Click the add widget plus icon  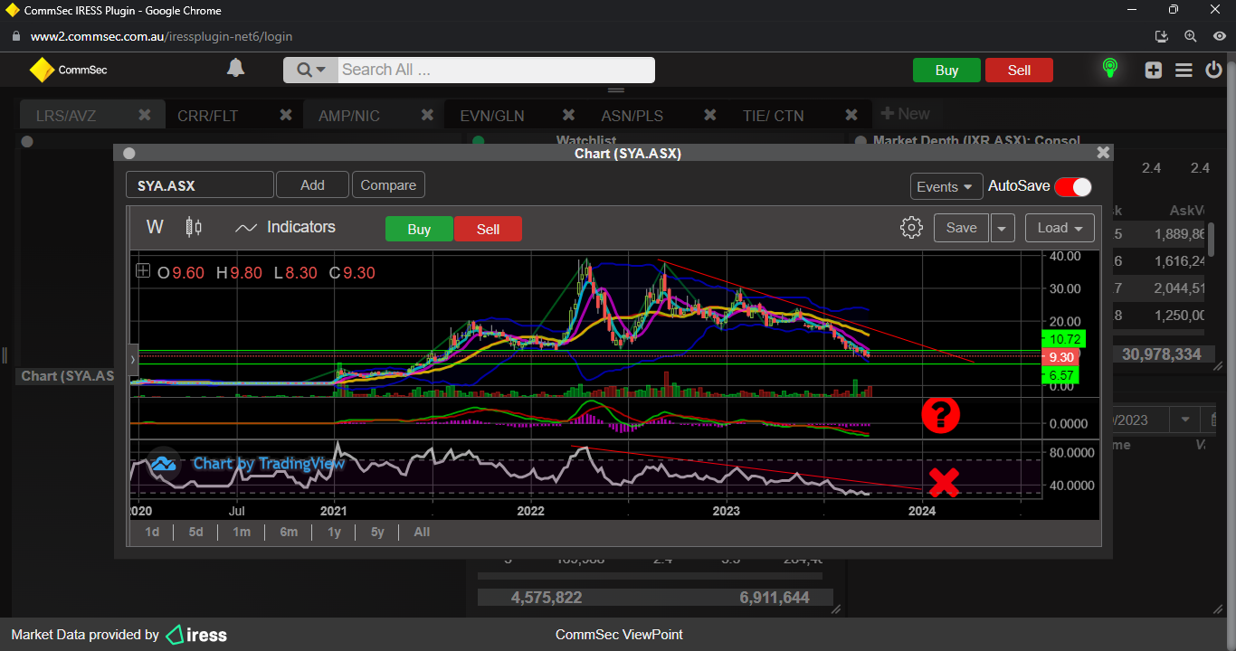tap(1153, 70)
